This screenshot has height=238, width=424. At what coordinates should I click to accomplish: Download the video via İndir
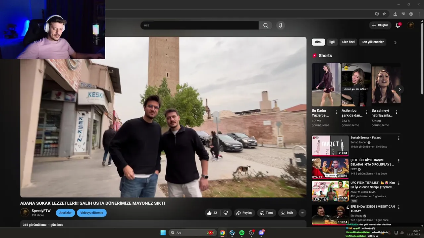click(x=287, y=213)
